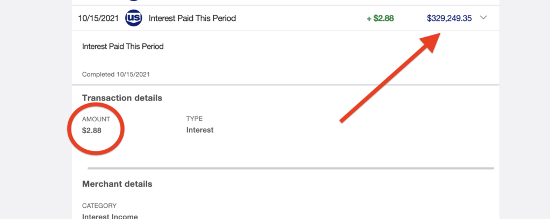This screenshot has height=219, width=550.
Task: Click the Completed 10/15/2021 status text
Action: pyautogui.click(x=120, y=75)
